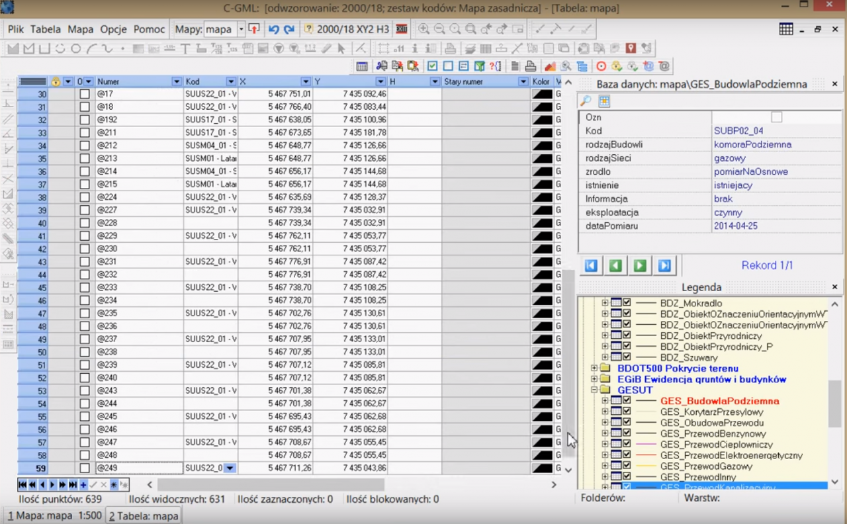Expand the BDOT500 Pokrycie terenu folder
Image resolution: width=847 pixels, height=524 pixels.
pos(594,369)
